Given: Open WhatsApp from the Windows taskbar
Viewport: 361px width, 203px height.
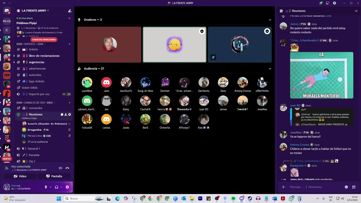Looking at the screenshot, I should click(x=291, y=198).
